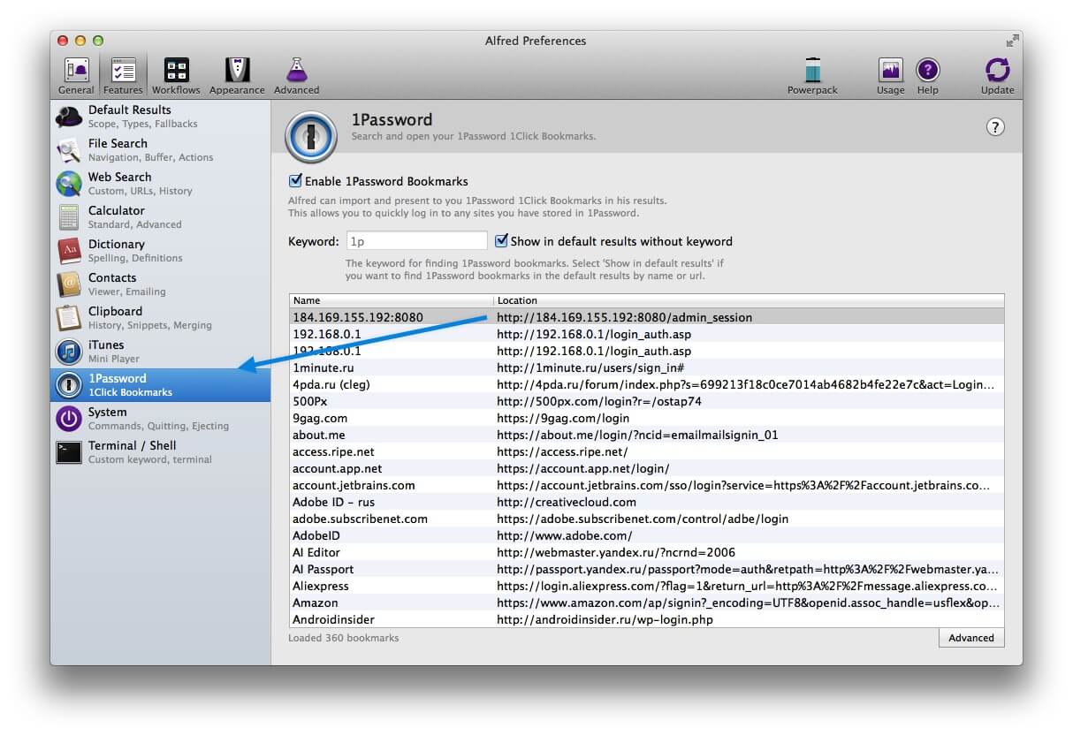
Task: Select the account.jetbrains.com bookmark
Action: pos(646,485)
